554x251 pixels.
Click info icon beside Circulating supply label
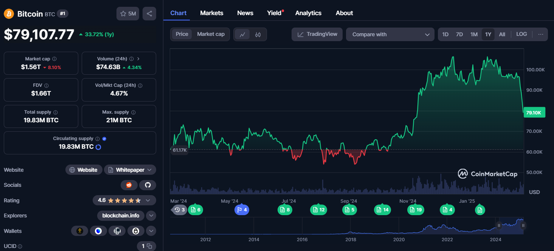[x=97, y=139]
